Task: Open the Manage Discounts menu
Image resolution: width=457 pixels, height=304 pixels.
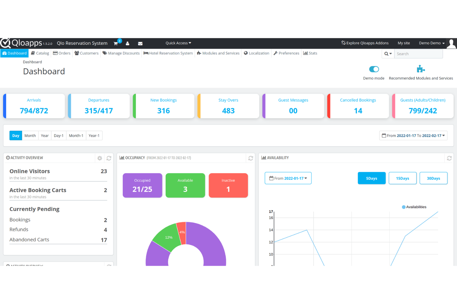Action: [121, 53]
